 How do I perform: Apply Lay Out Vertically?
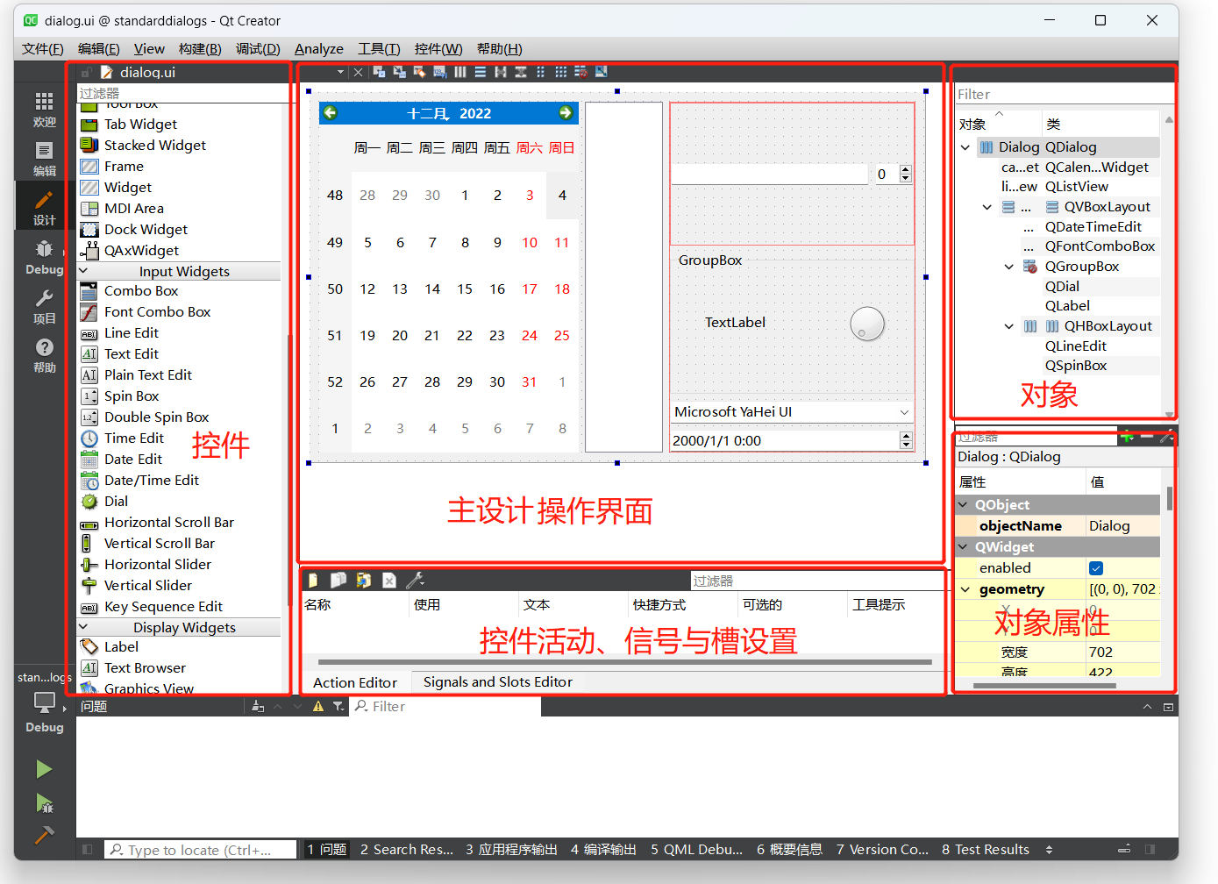[x=481, y=72]
